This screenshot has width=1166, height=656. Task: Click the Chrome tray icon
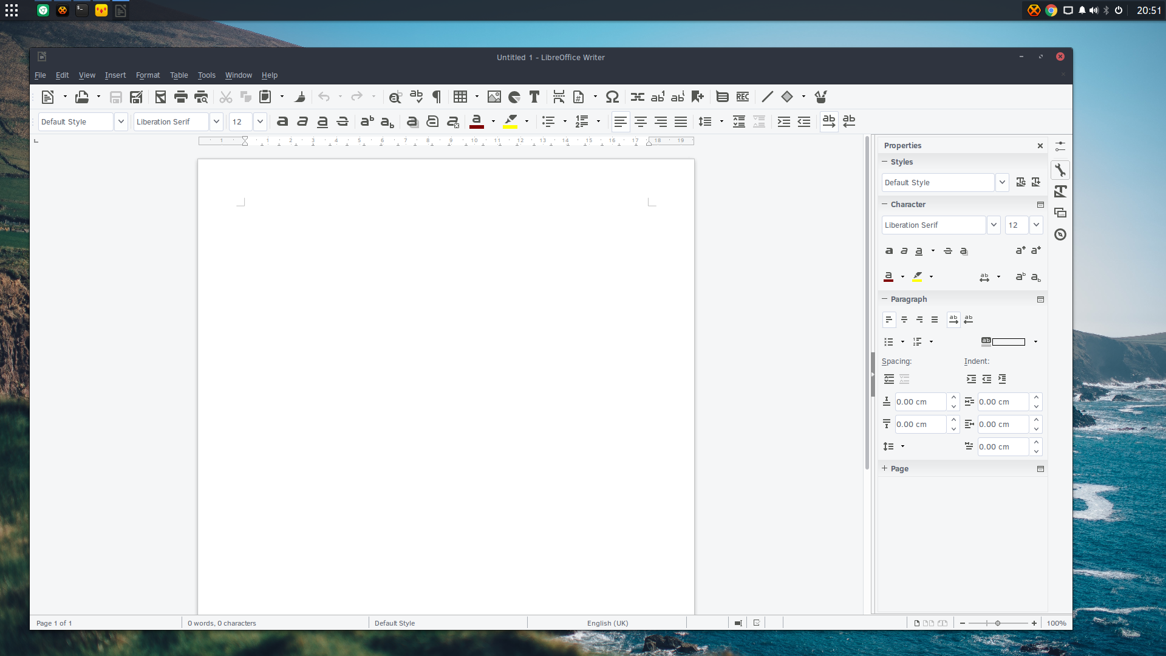click(1051, 10)
